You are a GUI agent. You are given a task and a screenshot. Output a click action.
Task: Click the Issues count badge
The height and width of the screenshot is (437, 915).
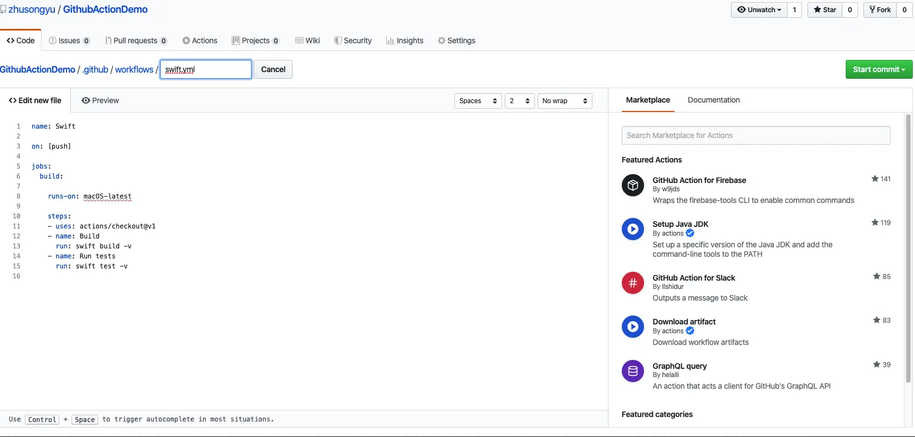click(x=86, y=41)
